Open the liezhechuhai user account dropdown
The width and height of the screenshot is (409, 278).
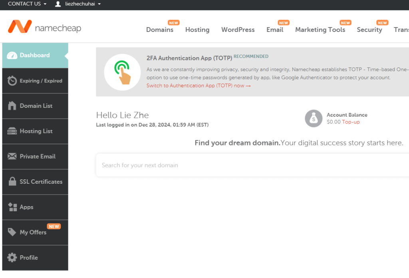click(x=78, y=4)
